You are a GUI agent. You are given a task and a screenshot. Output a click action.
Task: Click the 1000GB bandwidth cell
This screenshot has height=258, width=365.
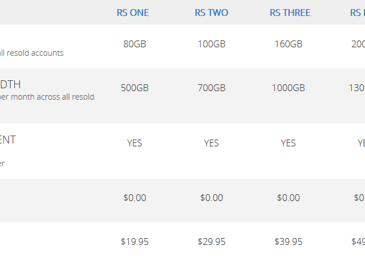coord(289,88)
